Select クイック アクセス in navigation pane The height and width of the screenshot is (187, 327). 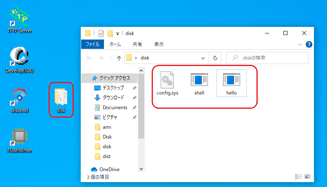tap(110, 78)
